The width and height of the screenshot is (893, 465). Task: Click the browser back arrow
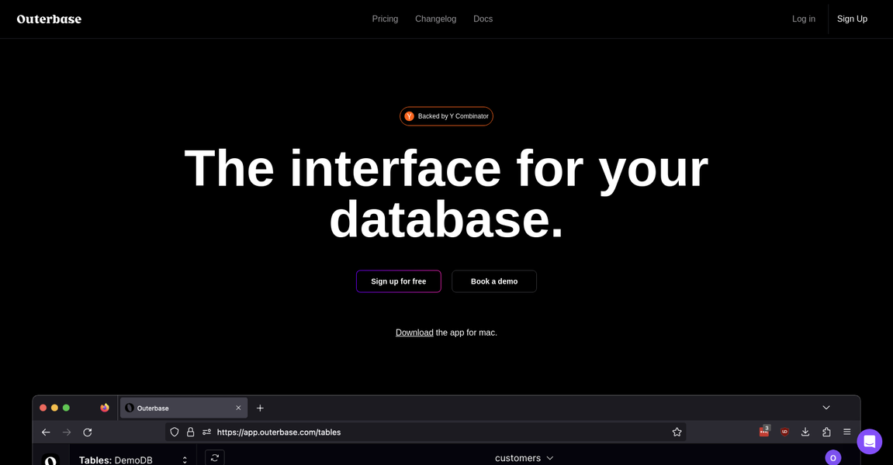pos(46,432)
